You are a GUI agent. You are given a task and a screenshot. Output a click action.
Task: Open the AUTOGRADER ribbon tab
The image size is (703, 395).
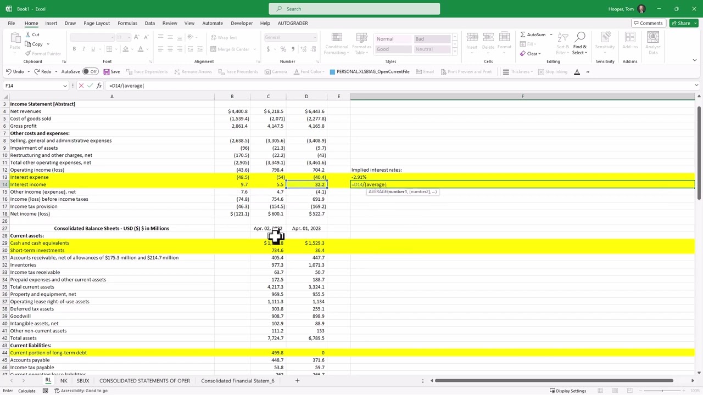click(x=293, y=23)
